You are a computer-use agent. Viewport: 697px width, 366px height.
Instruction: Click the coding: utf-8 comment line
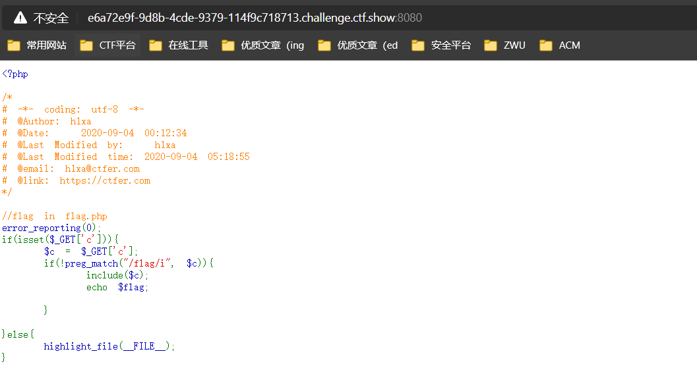(x=73, y=109)
